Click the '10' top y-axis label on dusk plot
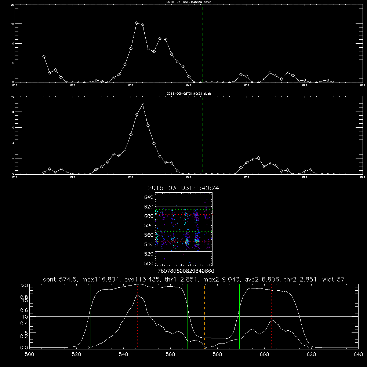This screenshot has height=367, width=367. click(x=12, y=97)
